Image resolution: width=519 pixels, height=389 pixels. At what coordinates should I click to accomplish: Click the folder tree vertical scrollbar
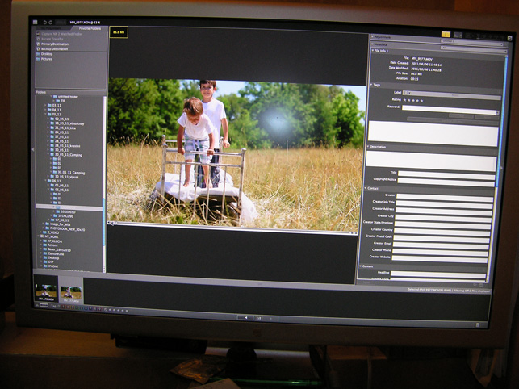point(105,184)
